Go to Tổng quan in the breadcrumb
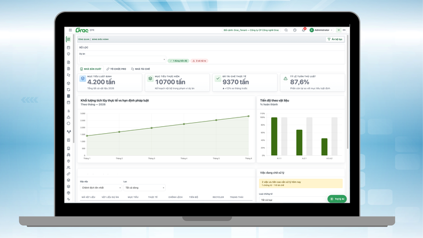Image resolution: width=423 pixels, height=238 pixels. tap(83, 39)
